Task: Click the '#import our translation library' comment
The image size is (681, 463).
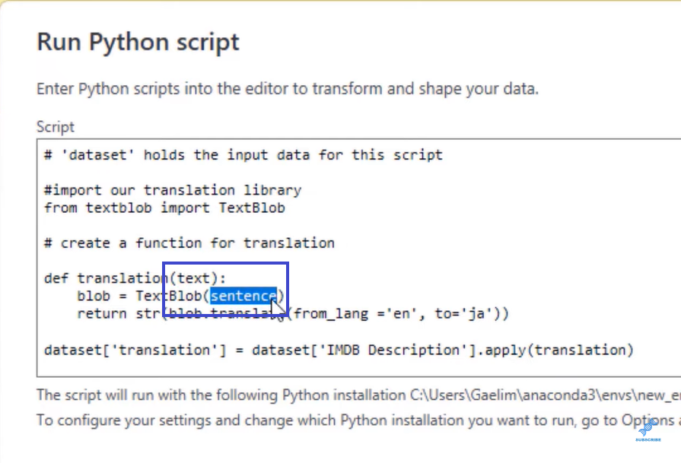Action: [173, 190]
